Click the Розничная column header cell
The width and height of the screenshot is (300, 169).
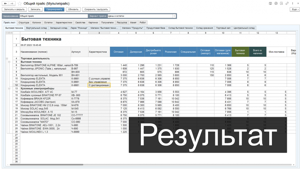pos(171,52)
